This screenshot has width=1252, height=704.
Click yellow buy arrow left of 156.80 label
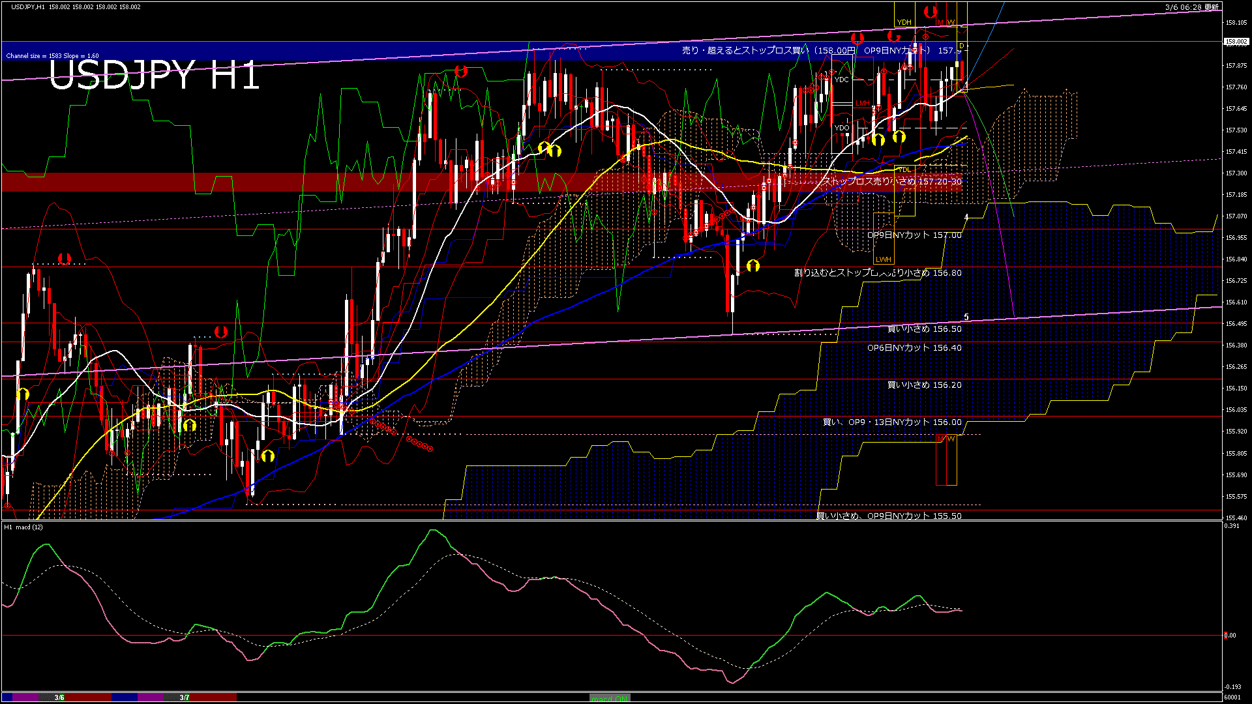pyautogui.click(x=753, y=265)
